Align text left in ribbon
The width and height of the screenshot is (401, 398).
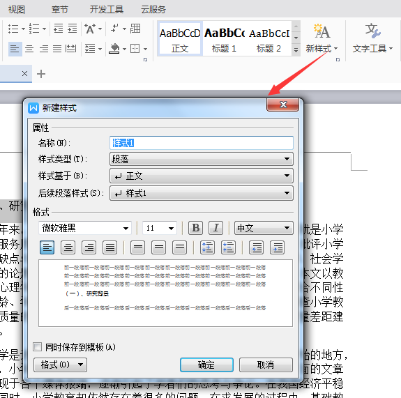click(x=15, y=49)
